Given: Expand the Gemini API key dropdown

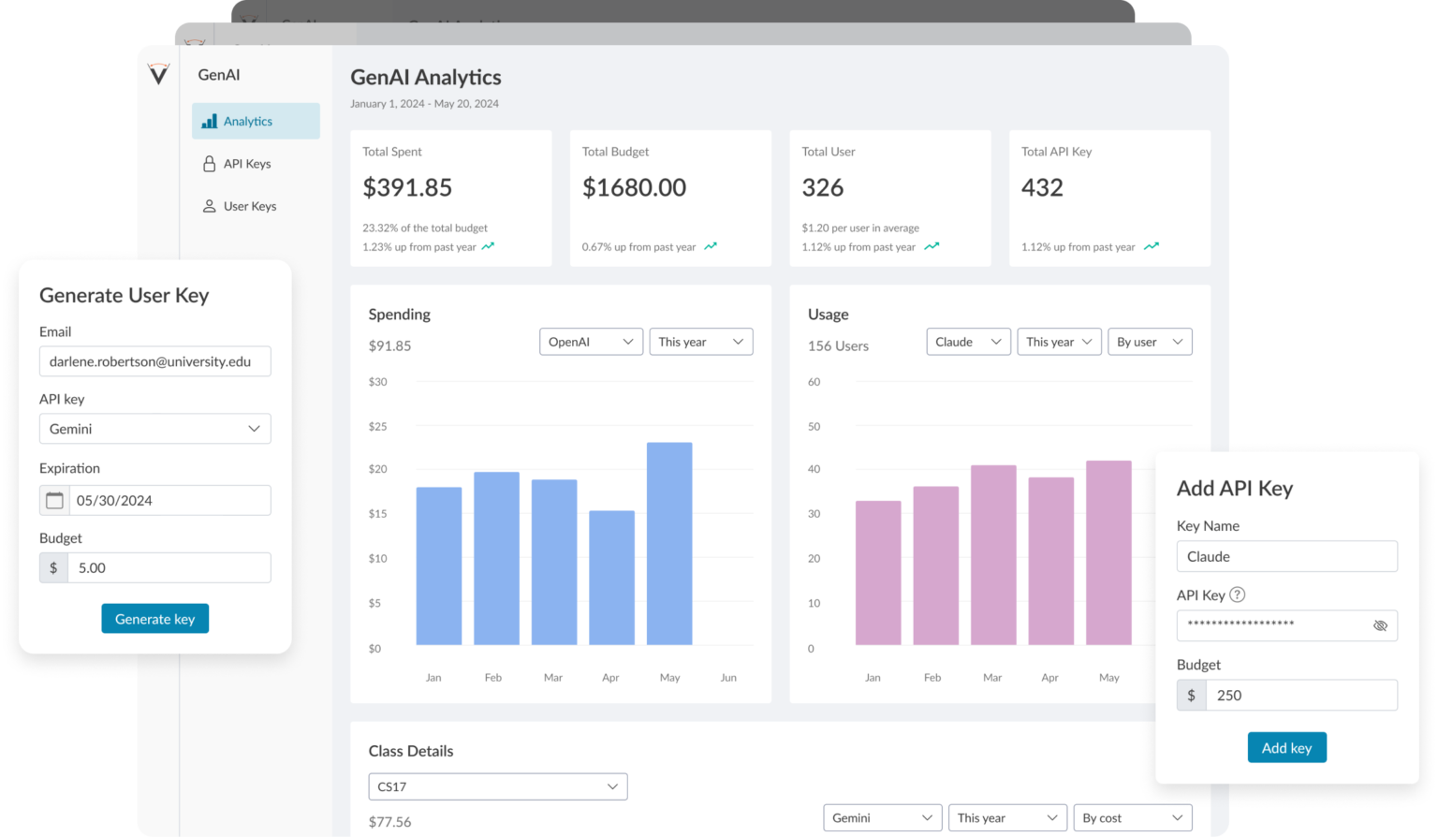Looking at the screenshot, I should point(154,429).
